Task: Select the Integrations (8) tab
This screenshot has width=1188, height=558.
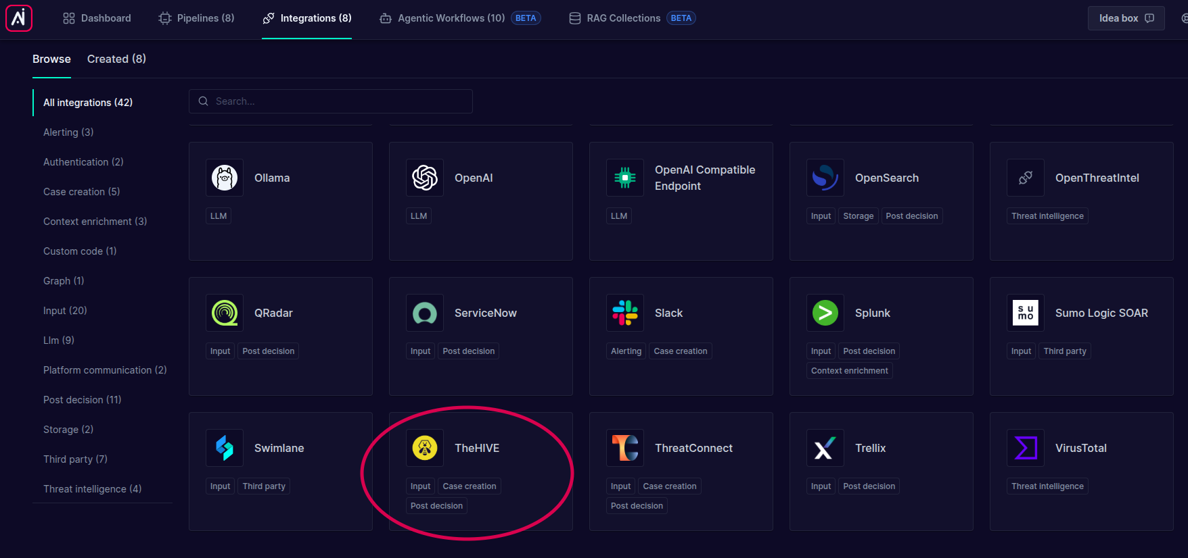Action: [x=307, y=18]
